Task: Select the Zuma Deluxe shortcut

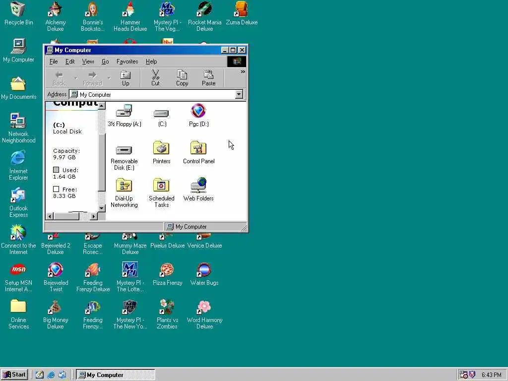Action: [x=242, y=13]
